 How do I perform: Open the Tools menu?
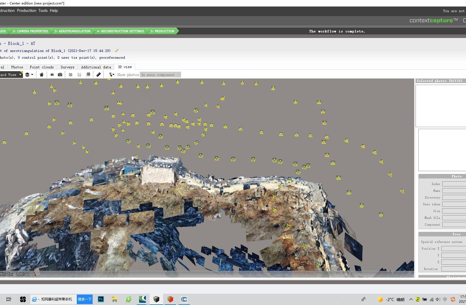pyautogui.click(x=43, y=10)
